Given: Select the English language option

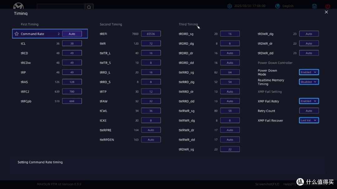Looking at the screenshot, I should (288, 6).
